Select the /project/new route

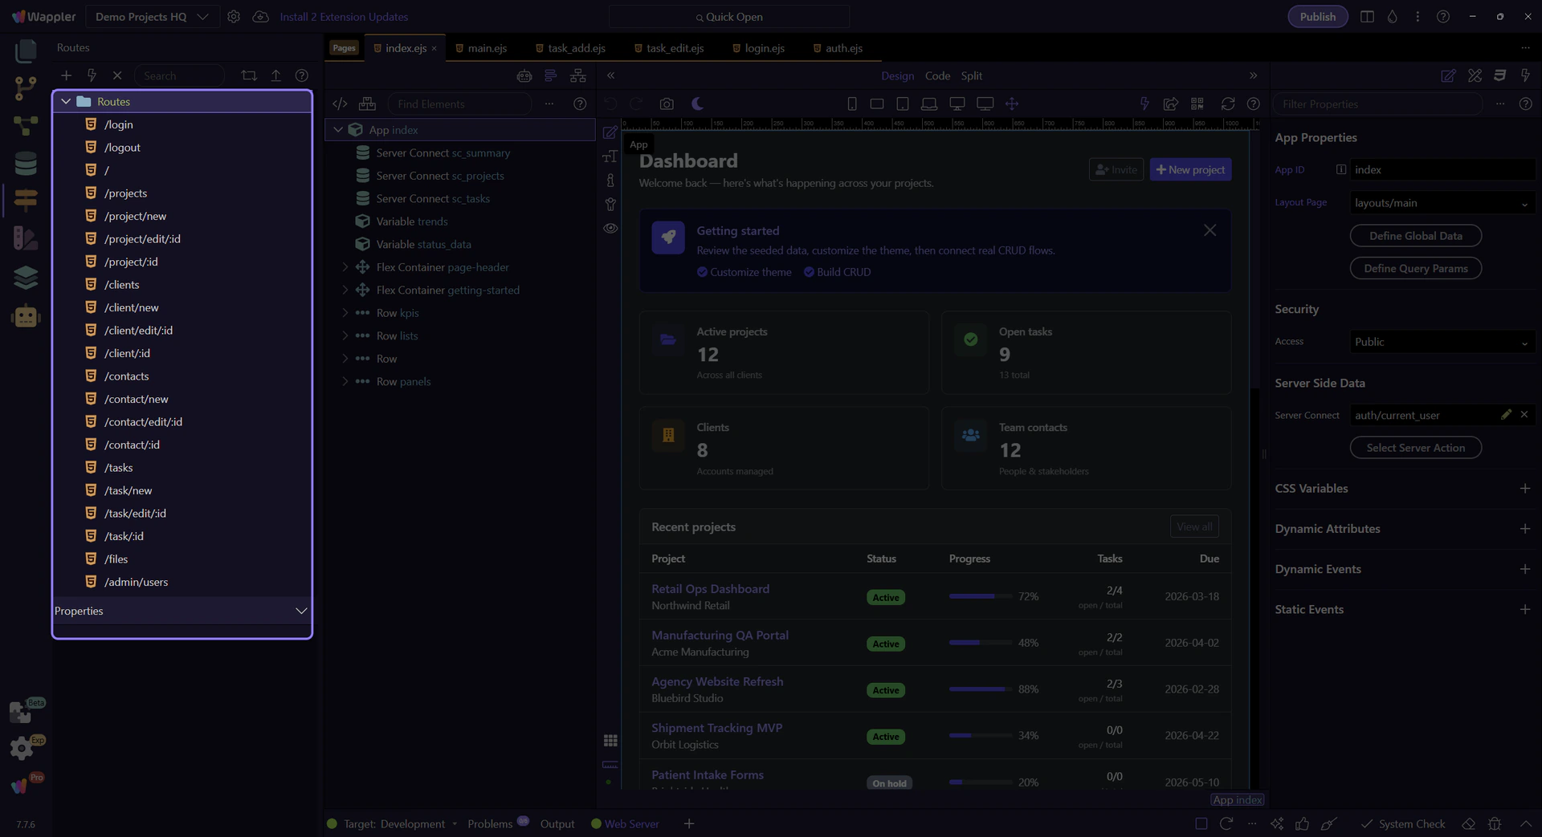click(135, 216)
